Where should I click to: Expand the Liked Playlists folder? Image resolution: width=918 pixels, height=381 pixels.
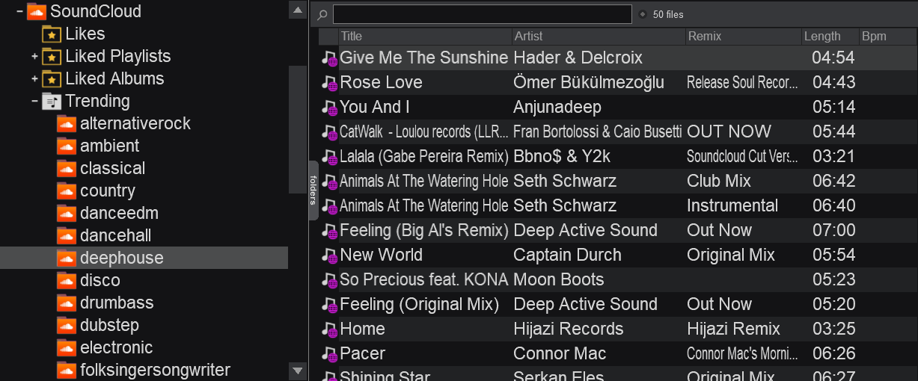[x=34, y=56]
